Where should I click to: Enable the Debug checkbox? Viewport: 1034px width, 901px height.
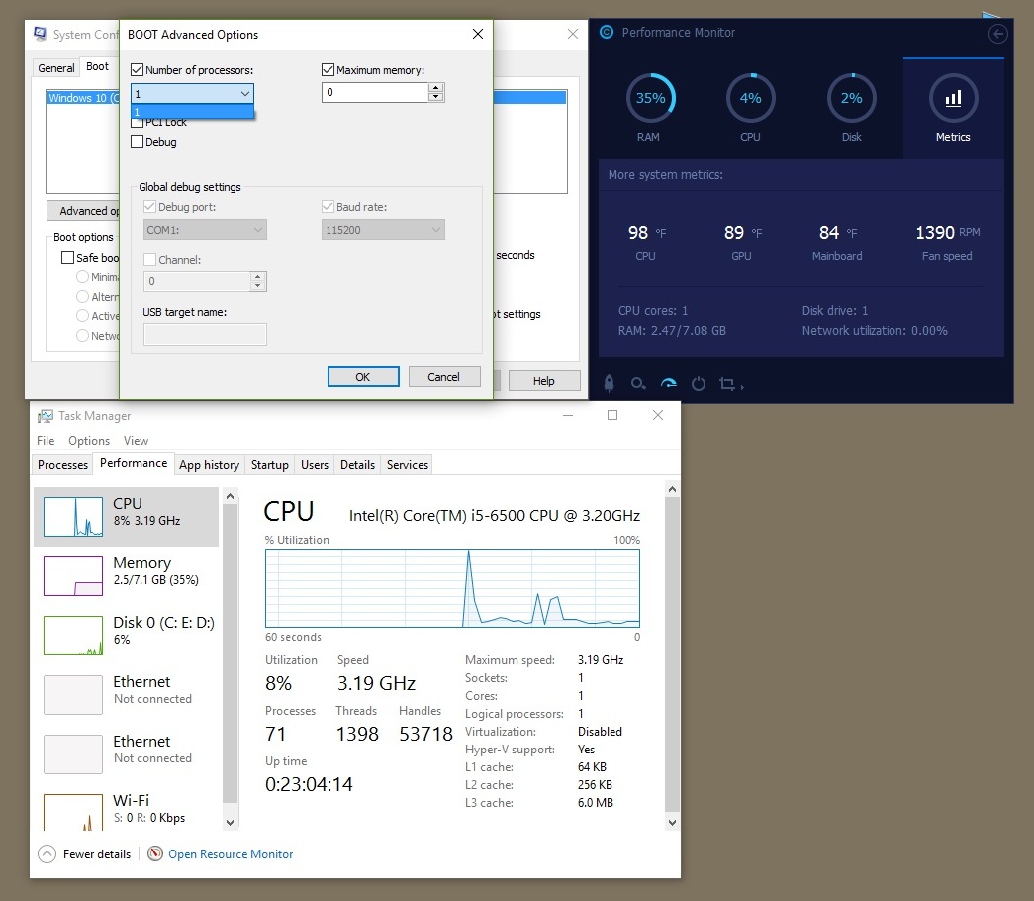pos(138,142)
